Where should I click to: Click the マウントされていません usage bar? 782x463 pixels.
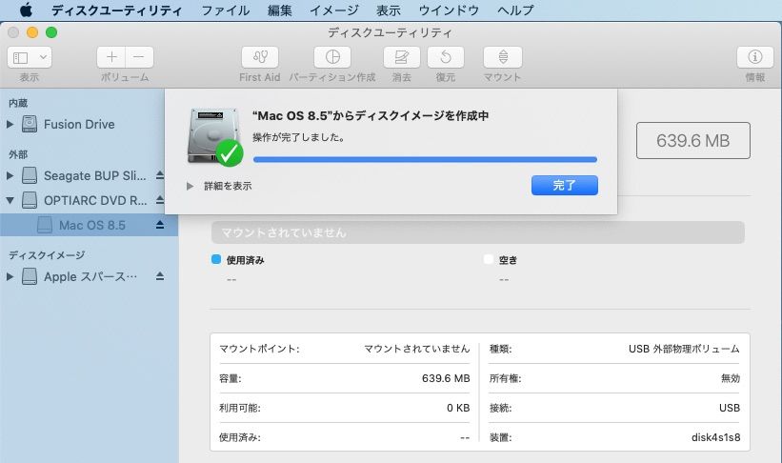(478, 232)
